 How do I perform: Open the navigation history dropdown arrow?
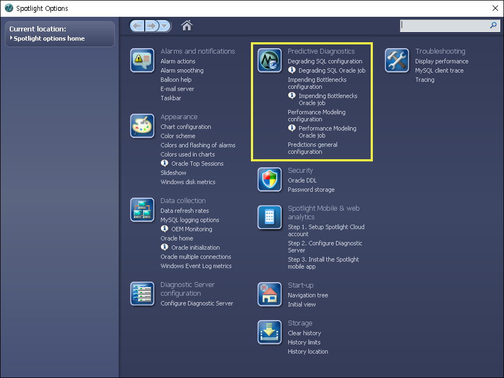pos(165,25)
